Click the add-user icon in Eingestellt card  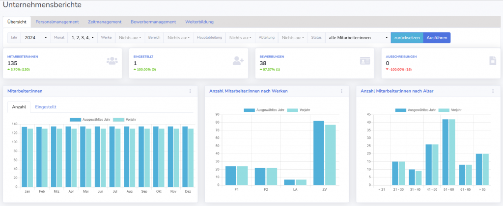tap(238, 61)
